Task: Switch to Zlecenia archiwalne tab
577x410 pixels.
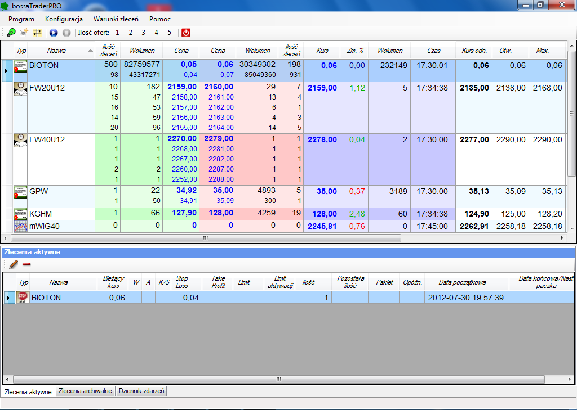Action: (86, 391)
